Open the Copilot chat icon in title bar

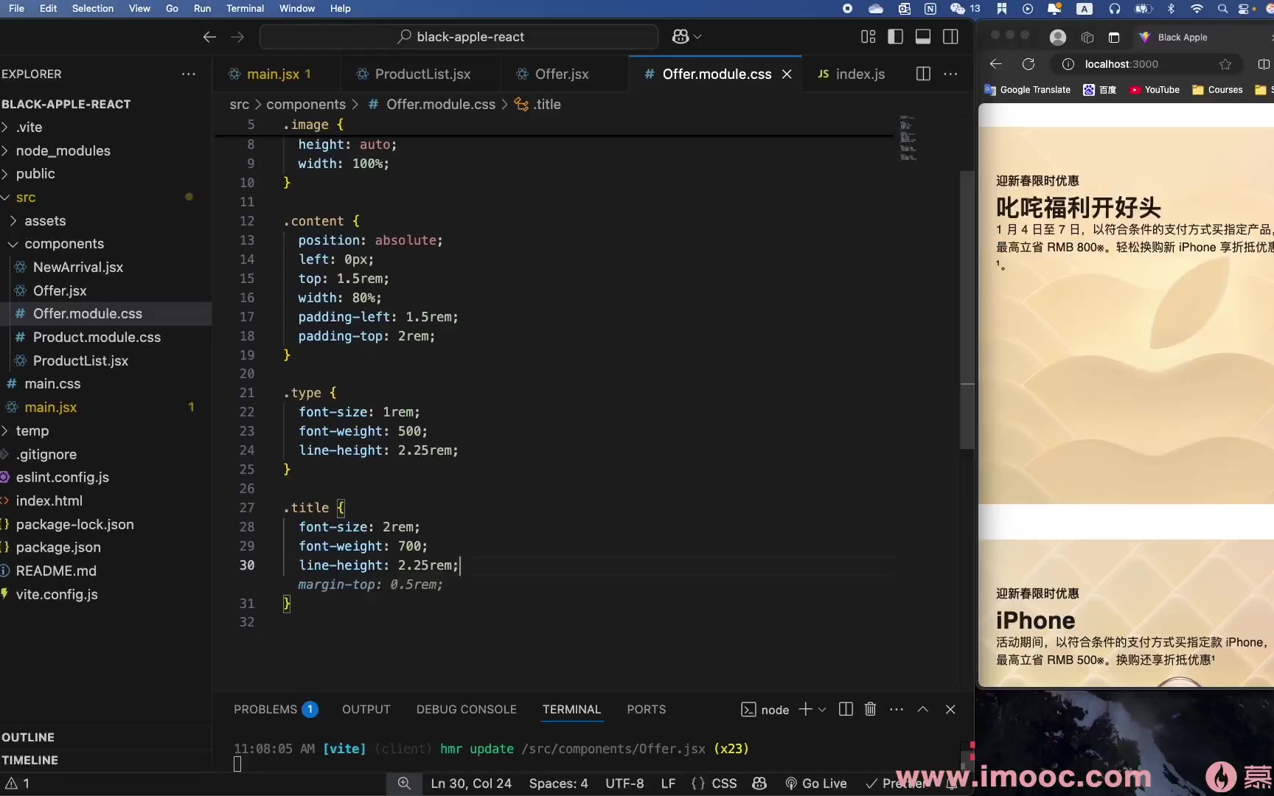(680, 37)
